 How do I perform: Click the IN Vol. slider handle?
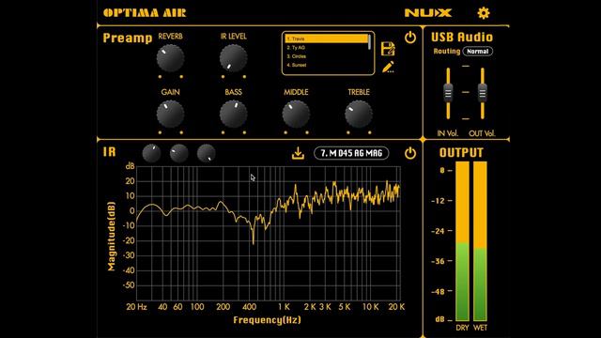(x=448, y=93)
